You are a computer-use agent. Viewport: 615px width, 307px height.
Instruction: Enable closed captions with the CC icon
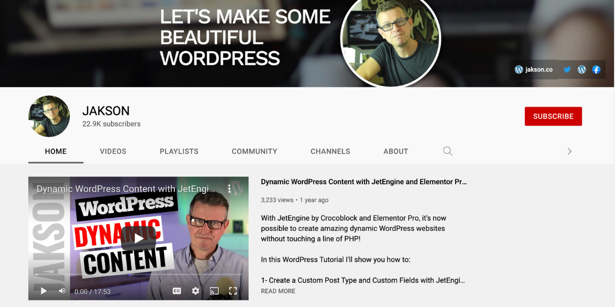coord(176,290)
